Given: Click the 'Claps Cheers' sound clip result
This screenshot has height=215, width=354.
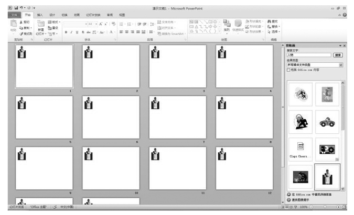Looking at the screenshot, I should point(301,150).
